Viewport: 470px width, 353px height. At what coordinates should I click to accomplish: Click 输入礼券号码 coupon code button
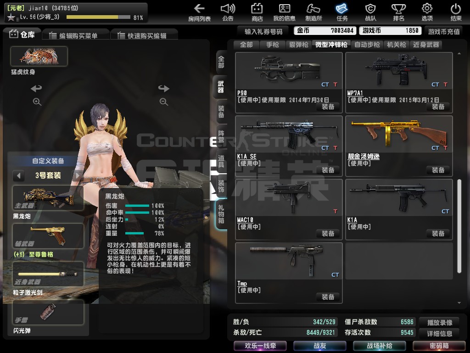pos(263,32)
